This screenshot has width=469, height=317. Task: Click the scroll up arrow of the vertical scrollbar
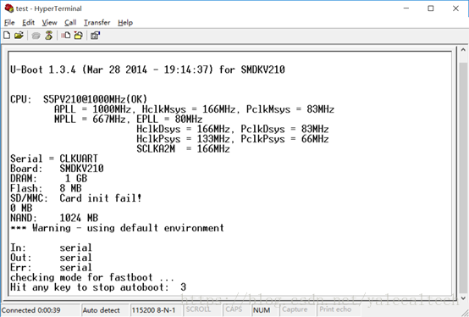(463, 50)
